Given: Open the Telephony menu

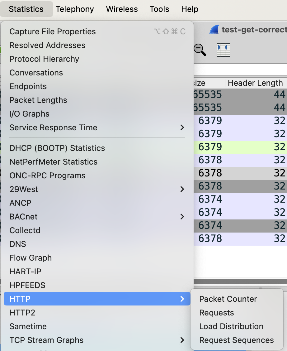Looking at the screenshot, I should click(75, 9).
